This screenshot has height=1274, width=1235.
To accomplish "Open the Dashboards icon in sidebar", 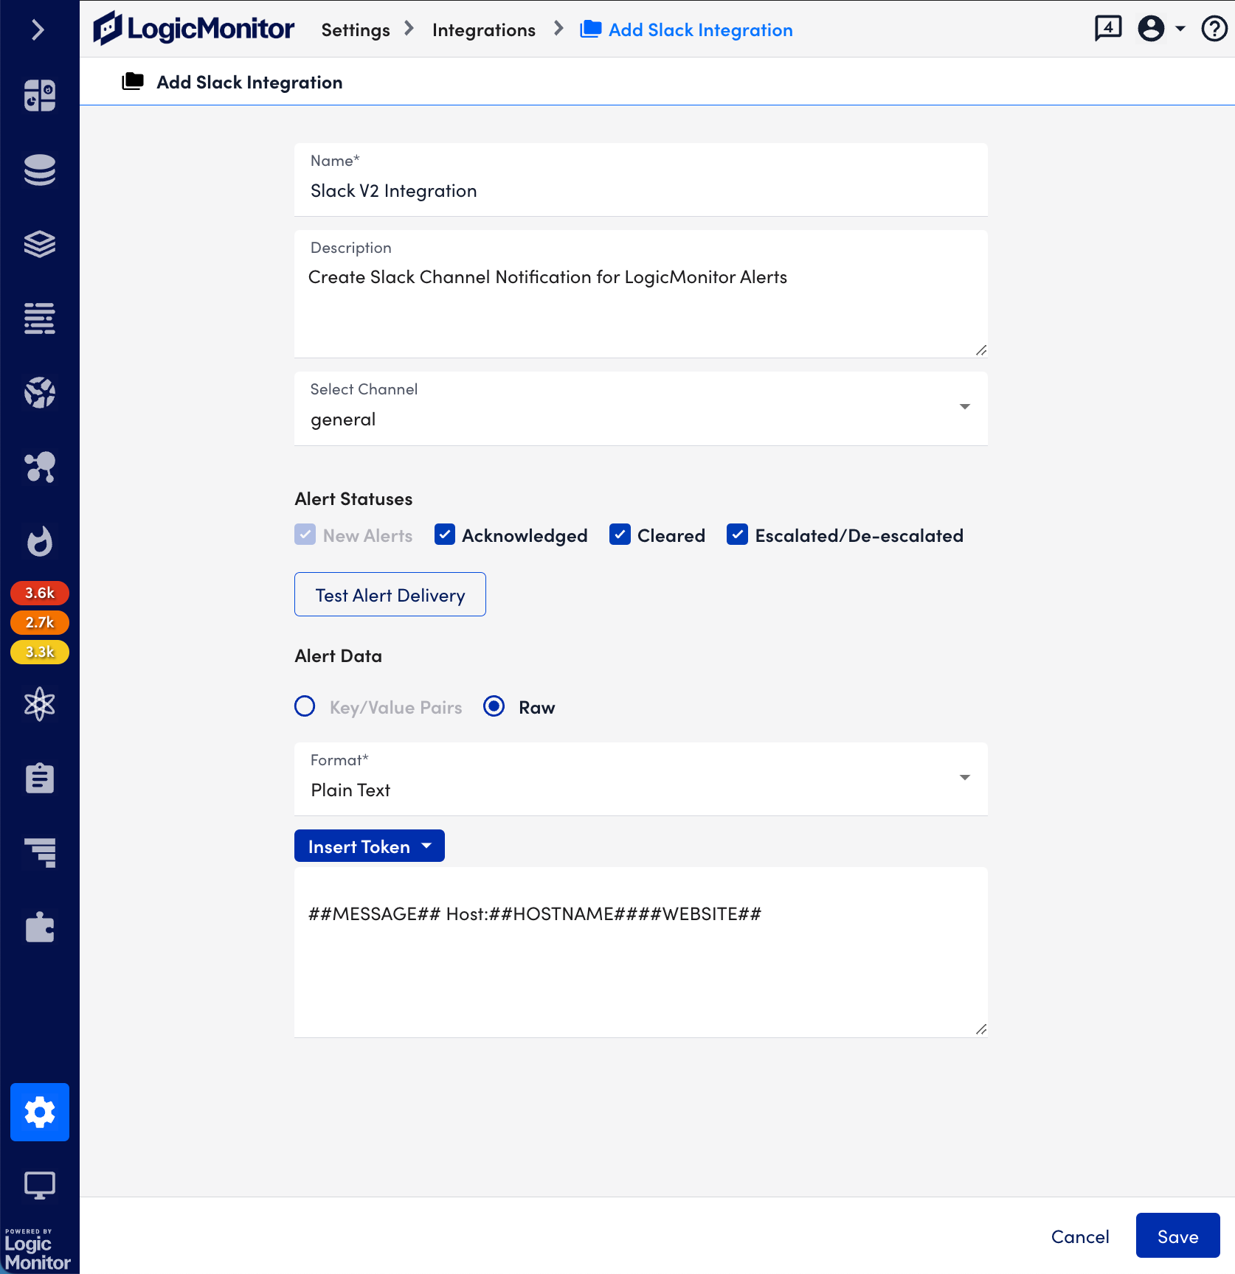I will (x=40, y=96).
